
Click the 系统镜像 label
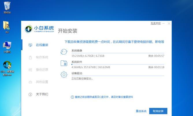tap(77, 50)
